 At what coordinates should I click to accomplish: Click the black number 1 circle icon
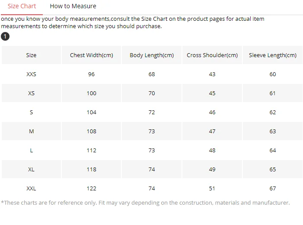[5, 36]
